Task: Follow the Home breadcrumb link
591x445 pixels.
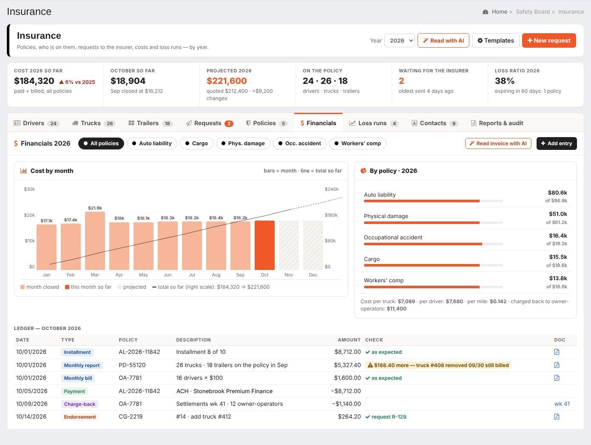Action: [500, 12]
